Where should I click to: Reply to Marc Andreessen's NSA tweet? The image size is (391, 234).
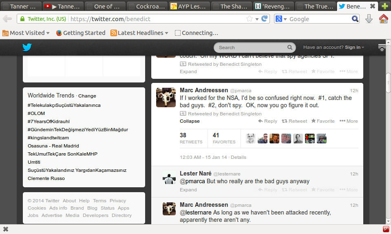pyautogui.click(x=267, y=121)
